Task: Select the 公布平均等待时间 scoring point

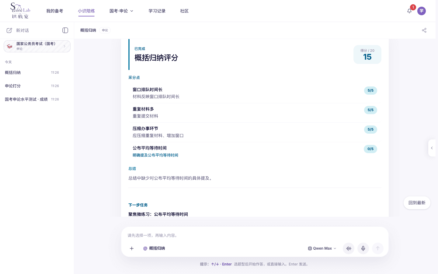Action: tap(255, 152)
